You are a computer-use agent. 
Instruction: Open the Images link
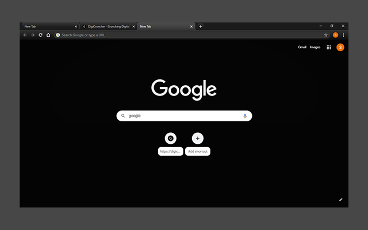(x=315, y=47)
